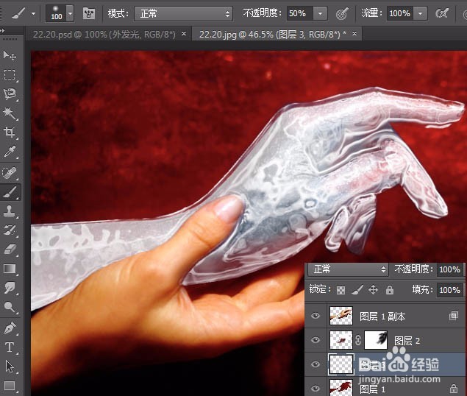The image size is (467, 396).
Task: Select the 图层 1 副本 layer thumbnail
Action: click(341, 316)
